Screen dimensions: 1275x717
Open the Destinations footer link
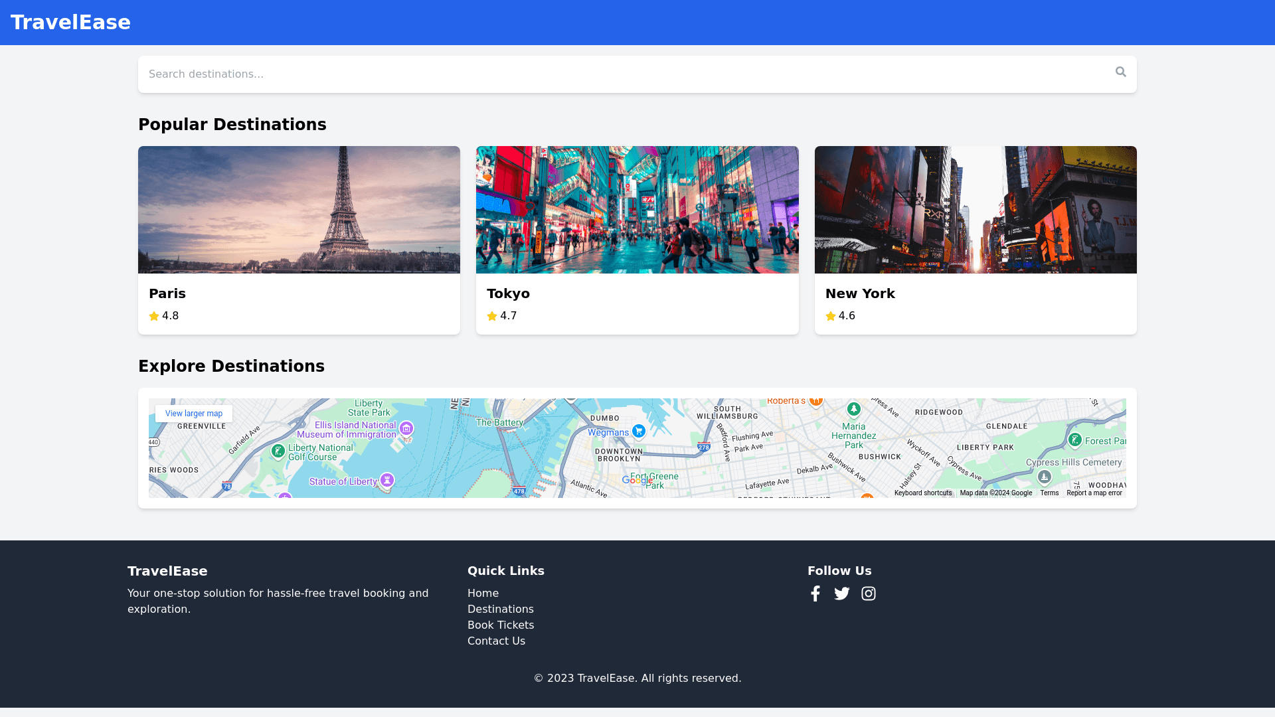[500, 609]
